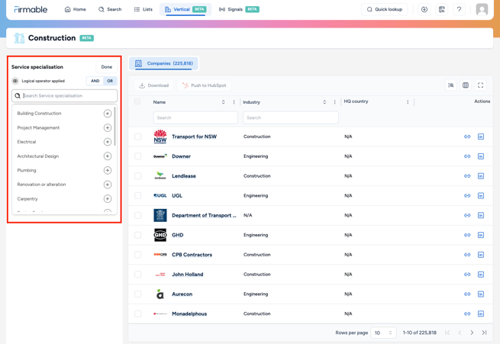Open Transport for NSW website link icon
Viewport: 500px width, 344px height.
[x=467, y=137]
